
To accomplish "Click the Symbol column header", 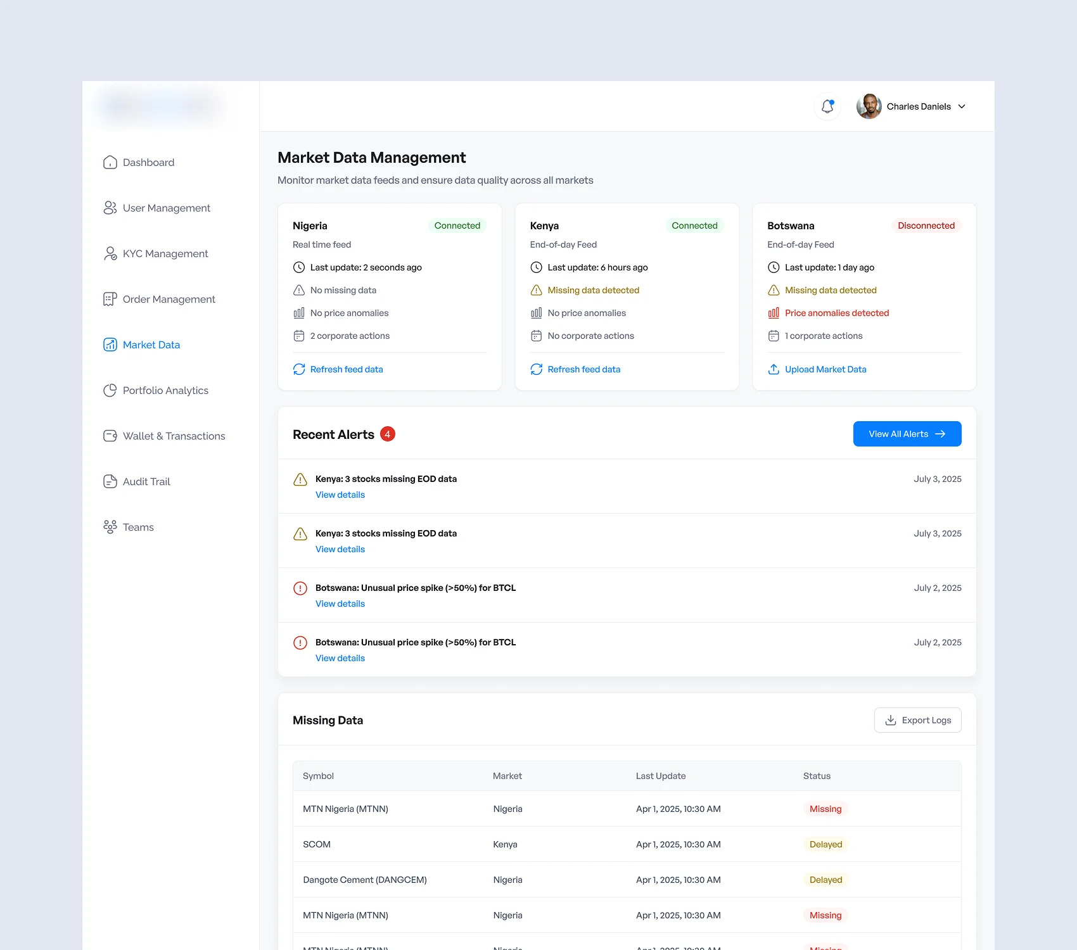I will pyautogui.click(x=318, y=776).
